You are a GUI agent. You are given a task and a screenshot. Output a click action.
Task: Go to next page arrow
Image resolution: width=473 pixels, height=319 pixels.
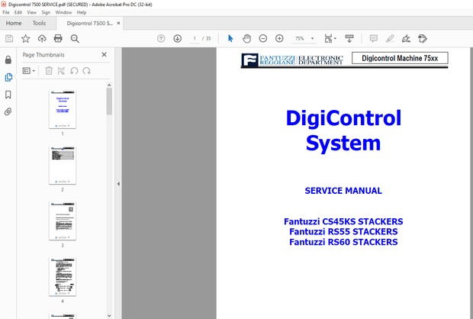click(177, 38)
